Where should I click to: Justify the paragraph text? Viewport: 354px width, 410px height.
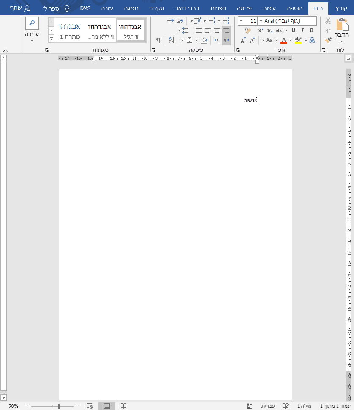tap(199, 30)
